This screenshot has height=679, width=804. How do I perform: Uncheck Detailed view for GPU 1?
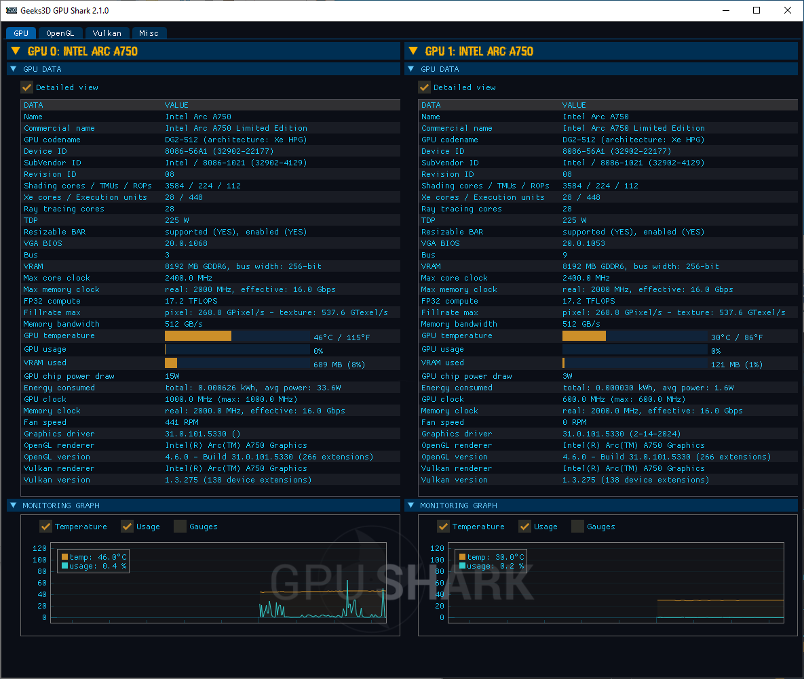click(x=424, y=87)
